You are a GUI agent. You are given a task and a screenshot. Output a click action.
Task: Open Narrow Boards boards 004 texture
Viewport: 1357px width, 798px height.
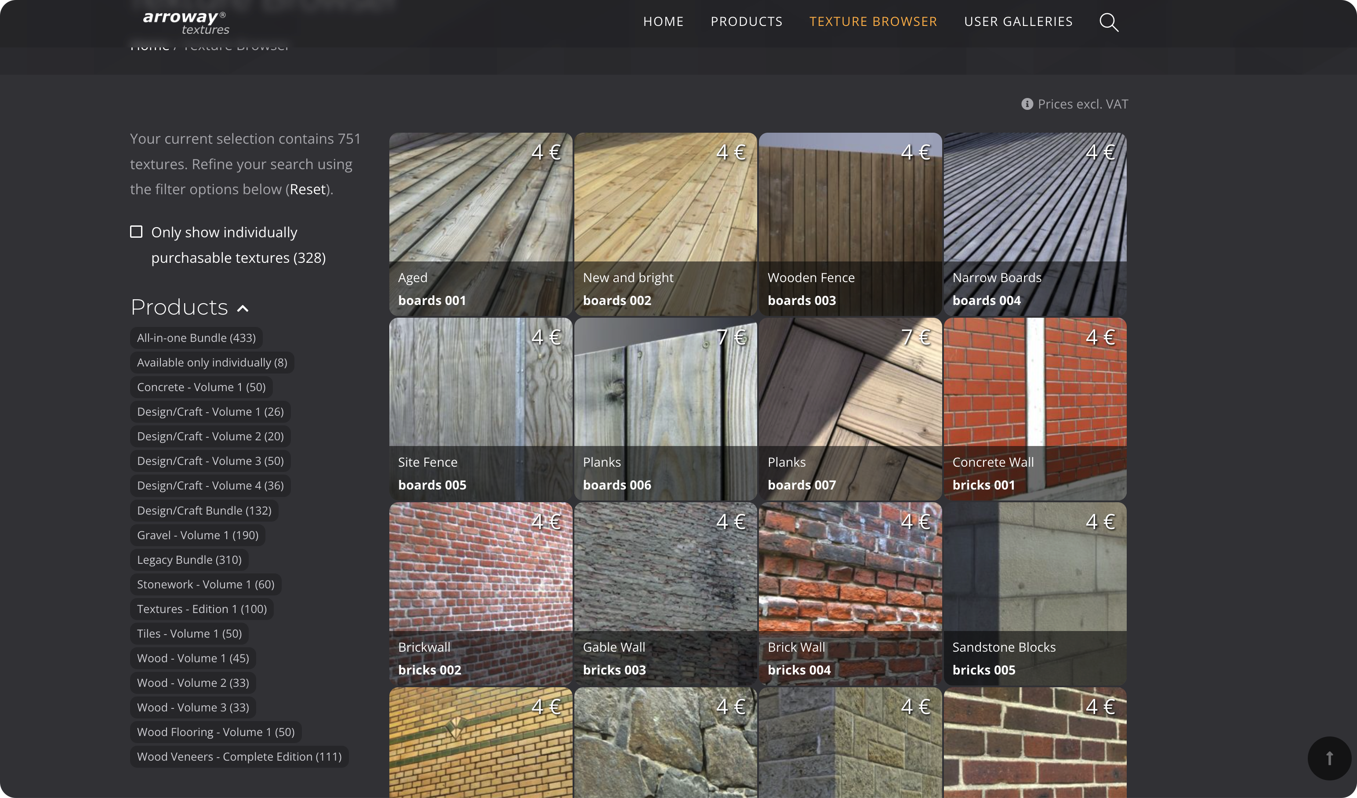[x=1035, y=224]
